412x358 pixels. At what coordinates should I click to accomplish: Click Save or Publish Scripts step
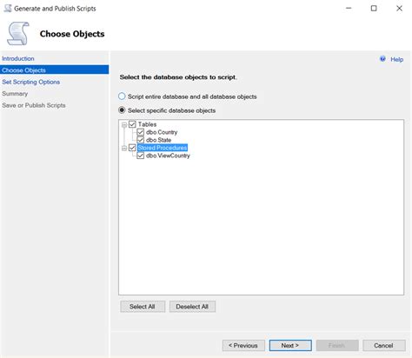[34, 105]
